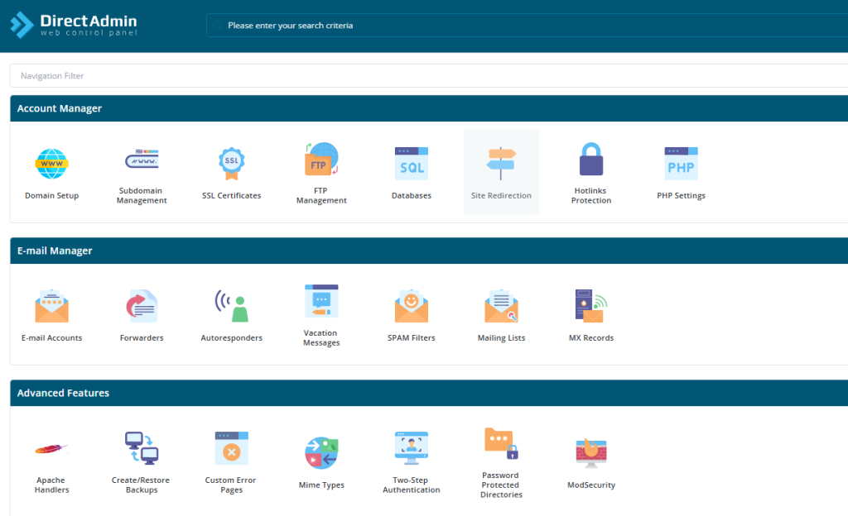Focus the top search criteria box
Image resolution: width=848 pixels, height=516 pixels.
pyautogui.click(x=522, y=26)
